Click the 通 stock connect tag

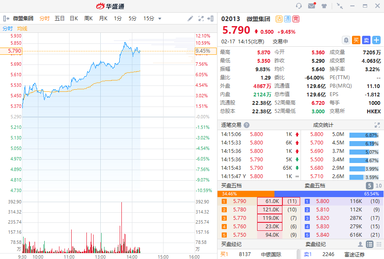click(x=287, y=19)
